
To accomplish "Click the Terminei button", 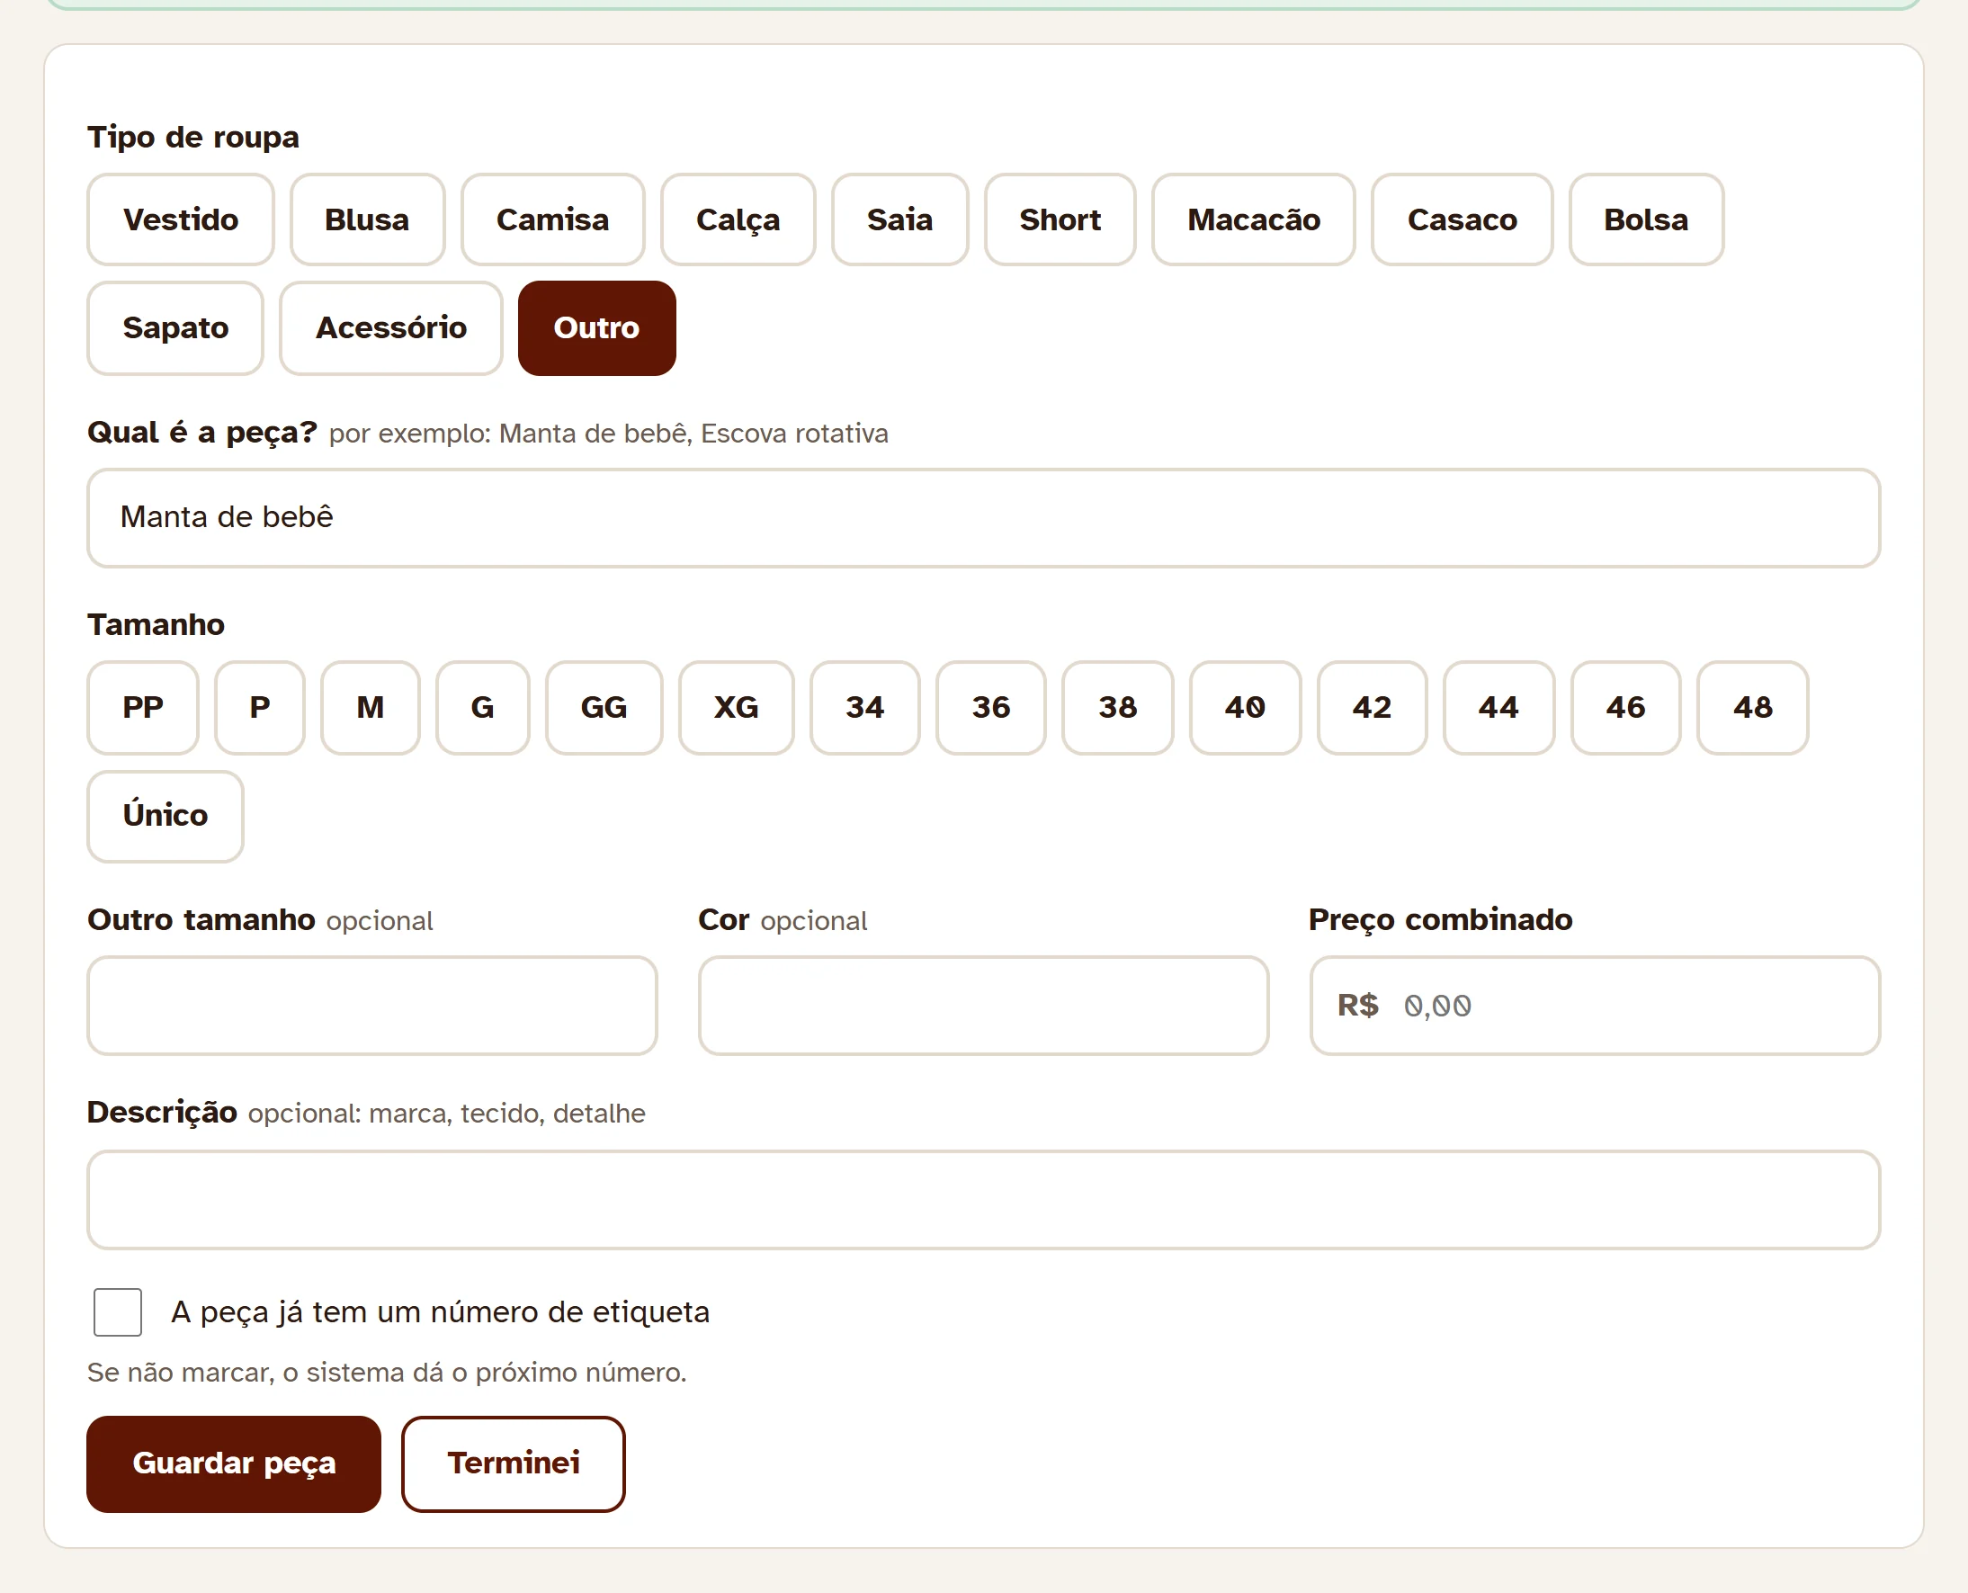I will click(x=513, y=1463).
